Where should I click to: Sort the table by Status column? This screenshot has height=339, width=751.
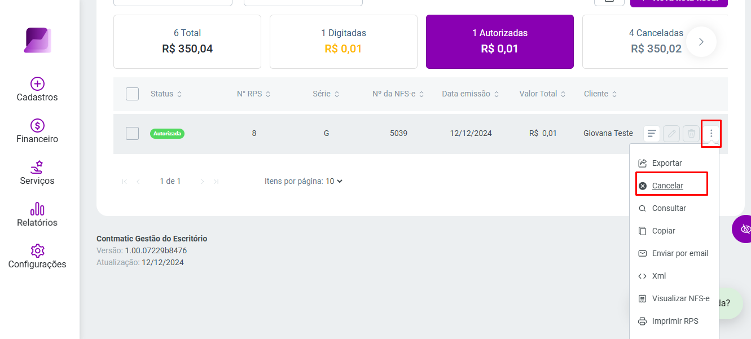point(166,94)
